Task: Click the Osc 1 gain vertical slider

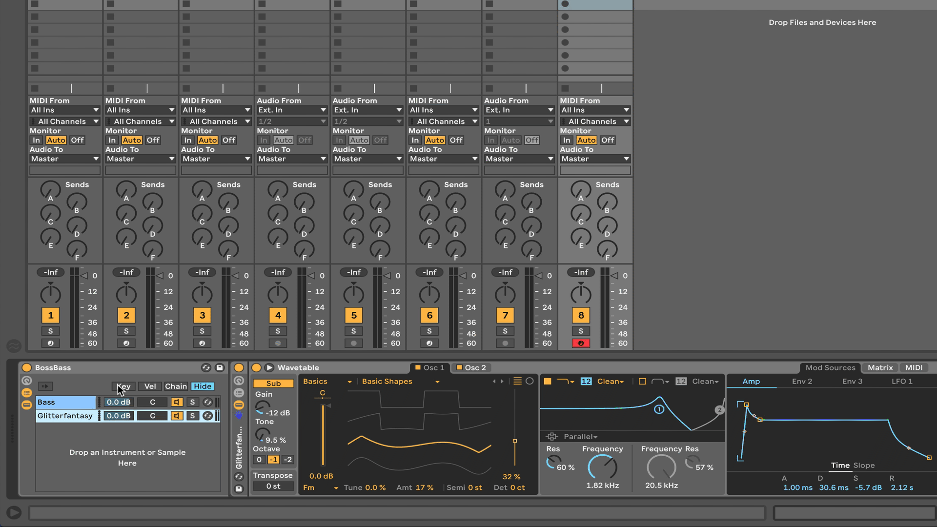Action: click(323, 434)
